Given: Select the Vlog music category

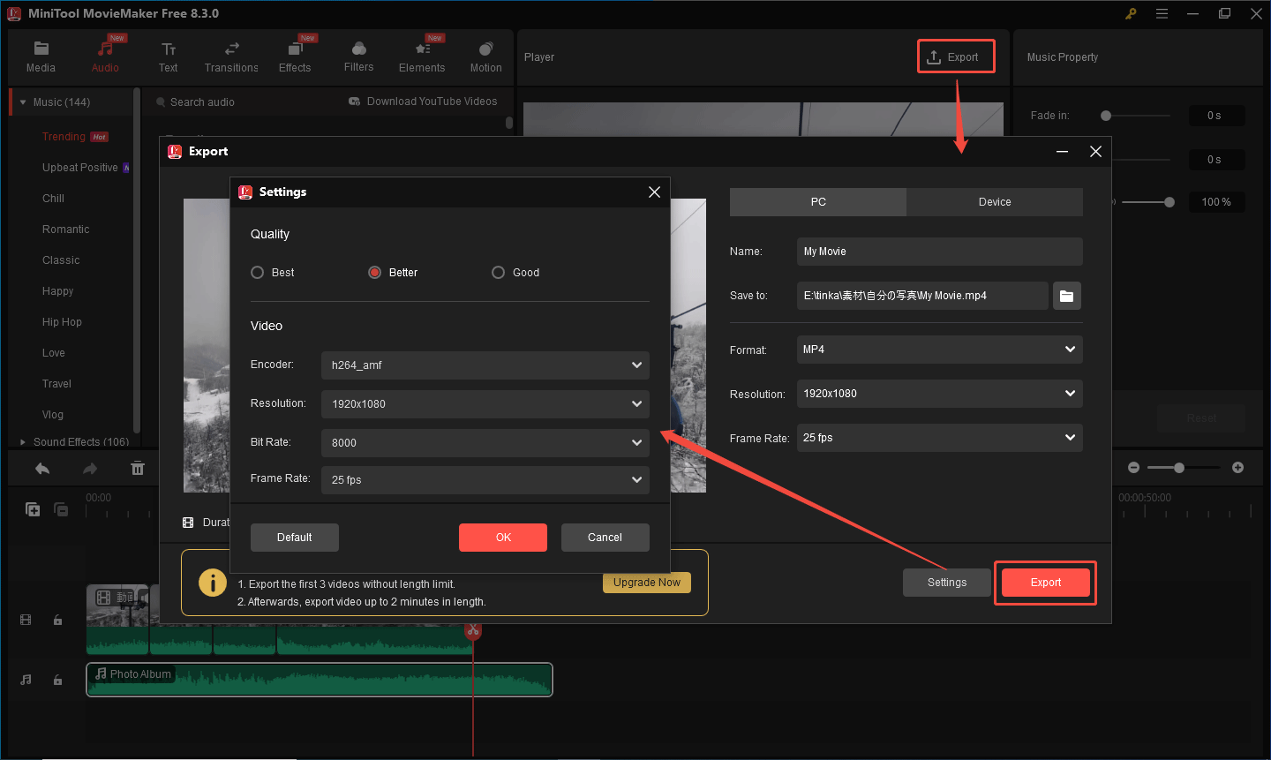Looking at the screenshot, I should click(x=52, y=415).
